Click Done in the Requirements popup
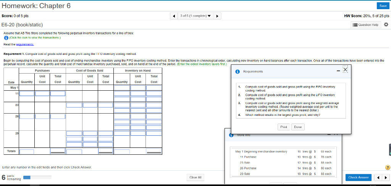Image resolution: width=391 pixels, height=186 pixels. click(x=298, y=127)
